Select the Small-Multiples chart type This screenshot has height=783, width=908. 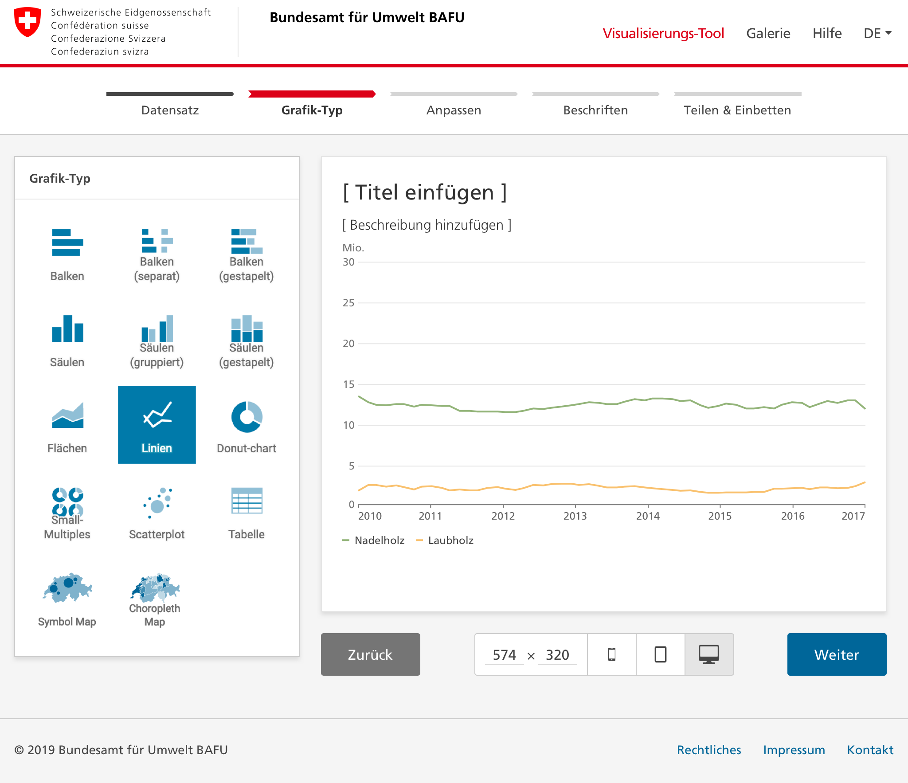point(67,502)
